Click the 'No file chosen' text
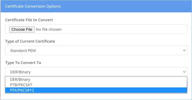 point(49,29)
